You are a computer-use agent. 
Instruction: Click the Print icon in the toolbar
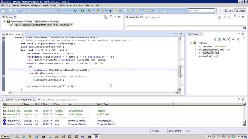coord(20,10)
